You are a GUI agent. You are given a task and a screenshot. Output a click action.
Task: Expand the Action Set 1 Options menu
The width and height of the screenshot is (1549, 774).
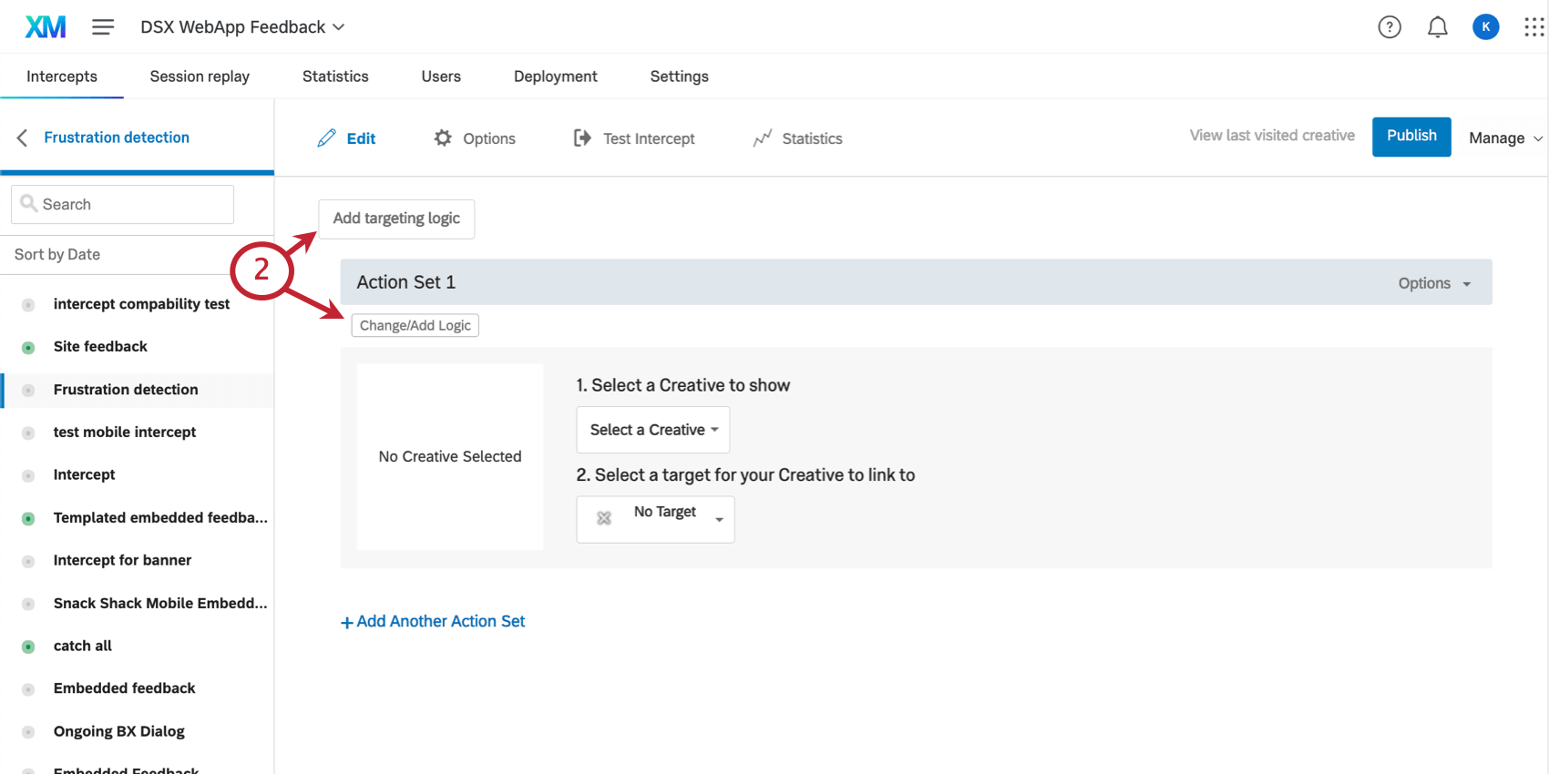tap(1434, 283)
